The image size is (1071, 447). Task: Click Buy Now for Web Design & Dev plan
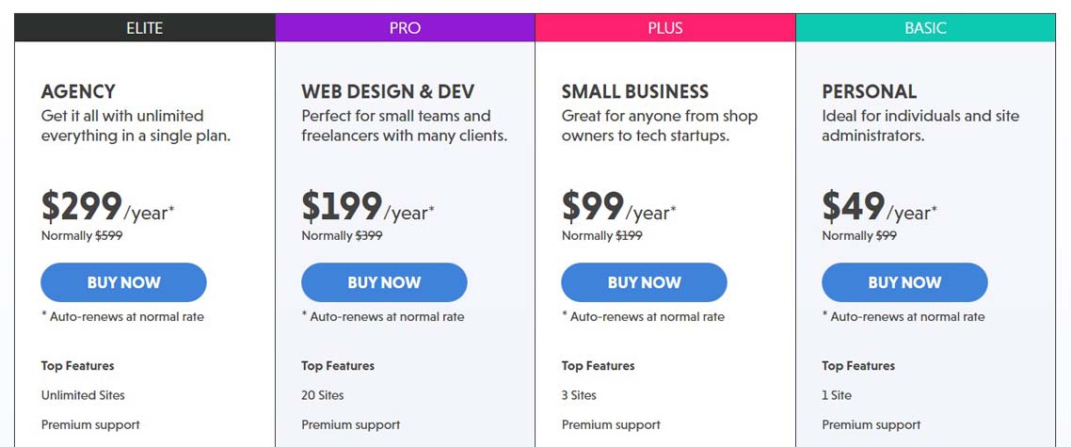(x=384, y=282)
